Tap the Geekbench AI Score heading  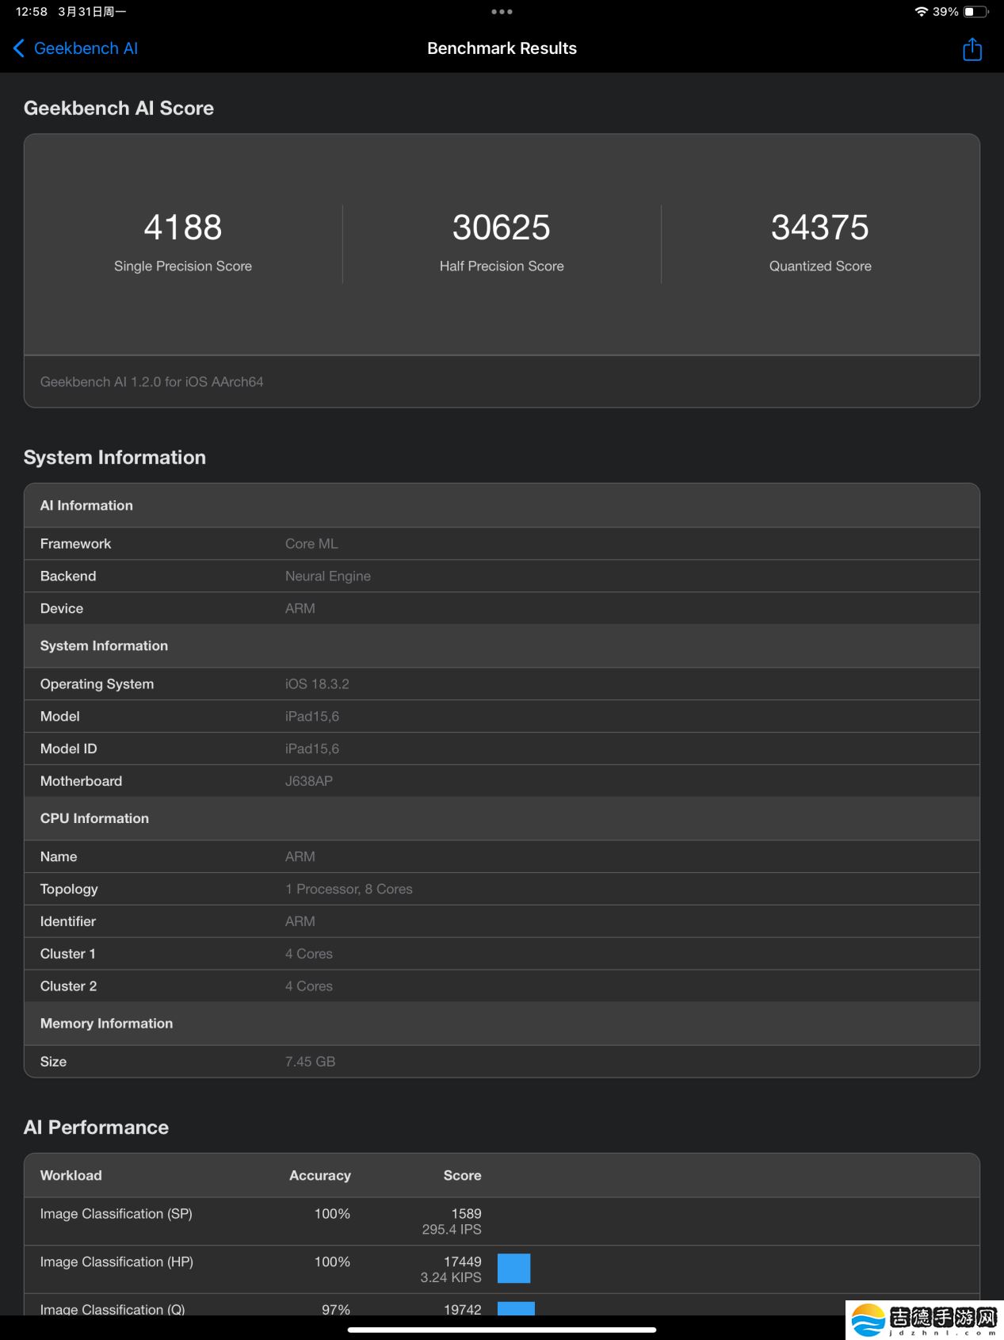tap(119, 108)
